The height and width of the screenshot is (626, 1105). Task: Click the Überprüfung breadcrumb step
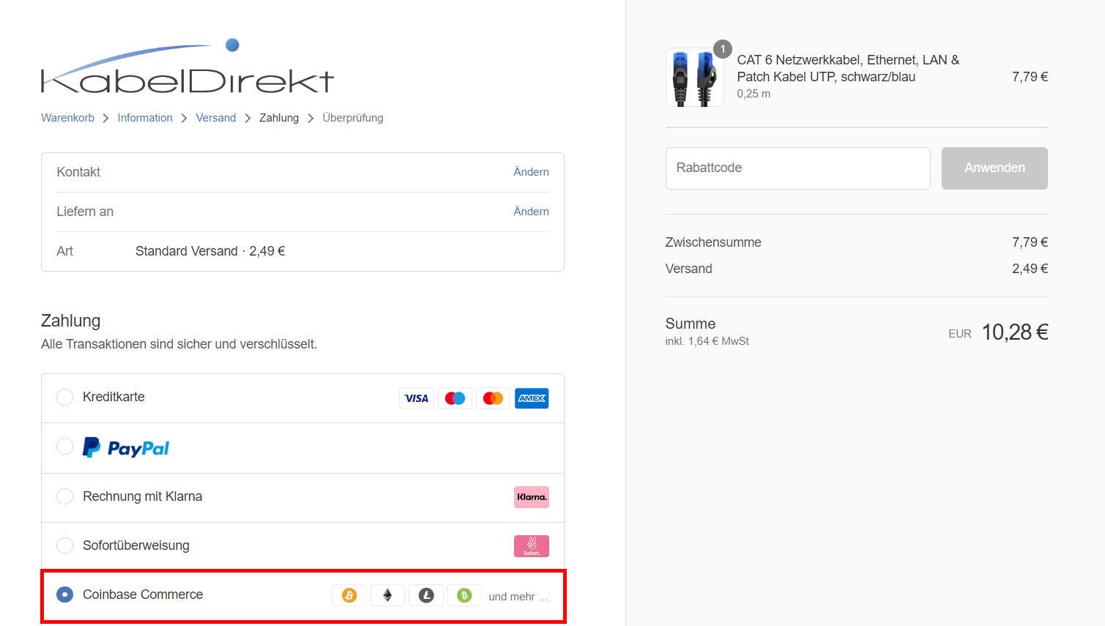(x=353, y=118)
